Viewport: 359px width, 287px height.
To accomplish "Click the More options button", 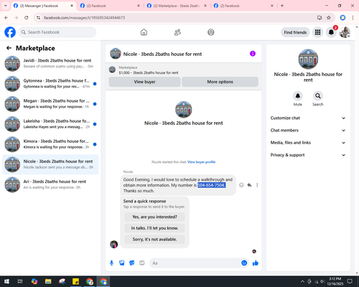I will click(220, 82).
